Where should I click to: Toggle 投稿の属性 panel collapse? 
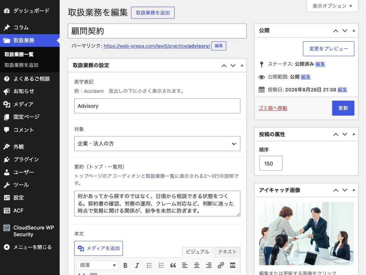coord(354,134)
